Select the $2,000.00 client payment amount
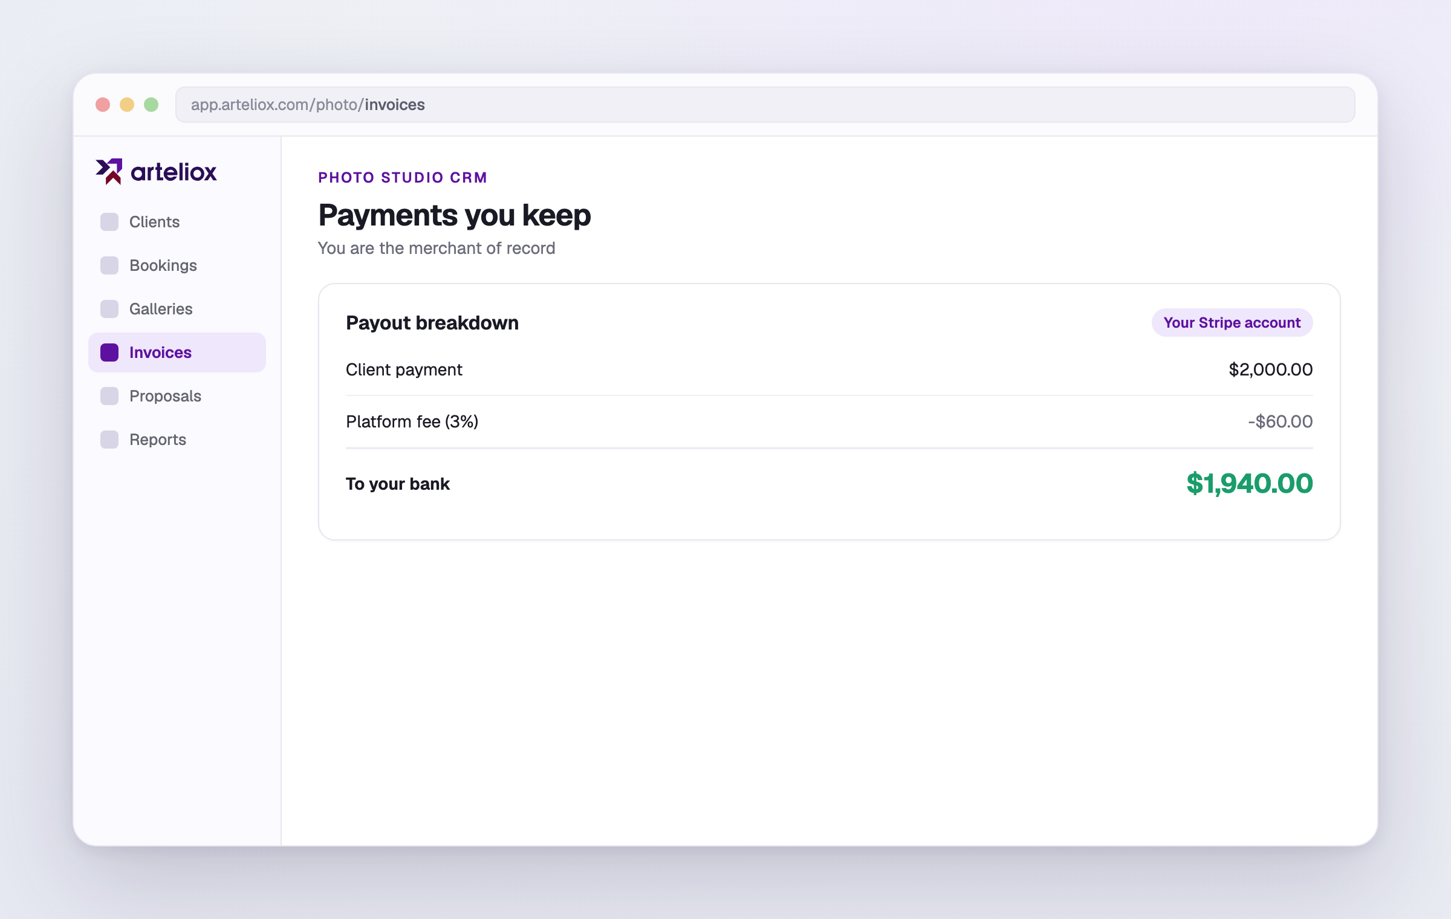This screenshot has width=1451, height=919. pyautogui.click(x=1270, y=369)
